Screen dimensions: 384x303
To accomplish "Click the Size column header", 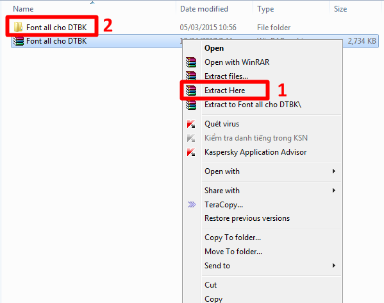I will 340,9.
